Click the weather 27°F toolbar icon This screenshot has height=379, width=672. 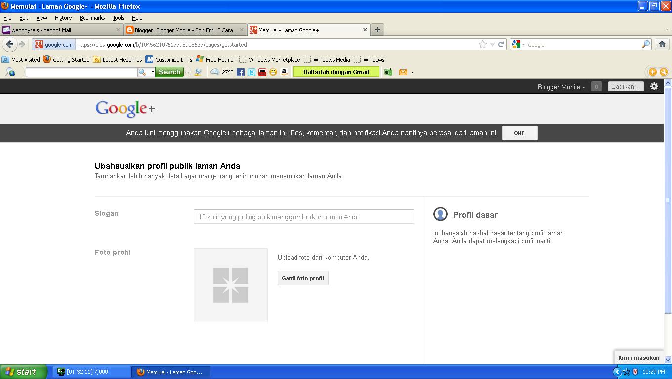coord(222,72)
